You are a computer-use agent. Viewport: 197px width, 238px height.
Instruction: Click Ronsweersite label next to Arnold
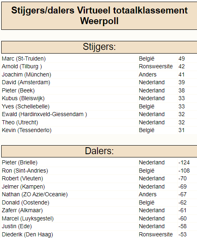156,67
